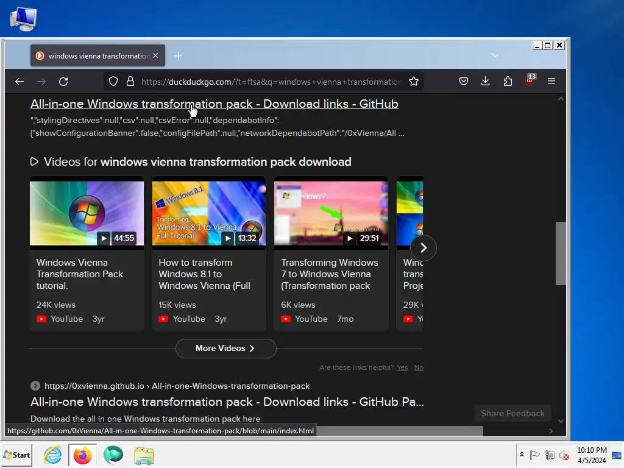Show hidden tray icons arrow

[x=522, y=454]
